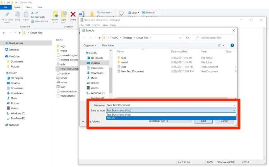
Task: Choose Text Documents (*.txt) option in dropdown list
Action: coord(171,115)
